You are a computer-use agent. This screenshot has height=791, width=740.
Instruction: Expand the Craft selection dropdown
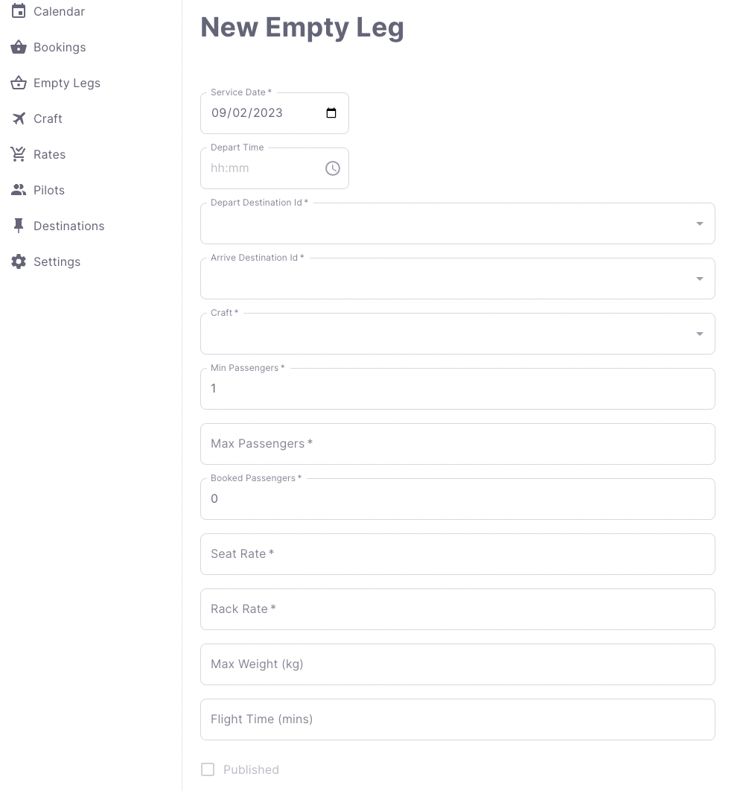699,334
